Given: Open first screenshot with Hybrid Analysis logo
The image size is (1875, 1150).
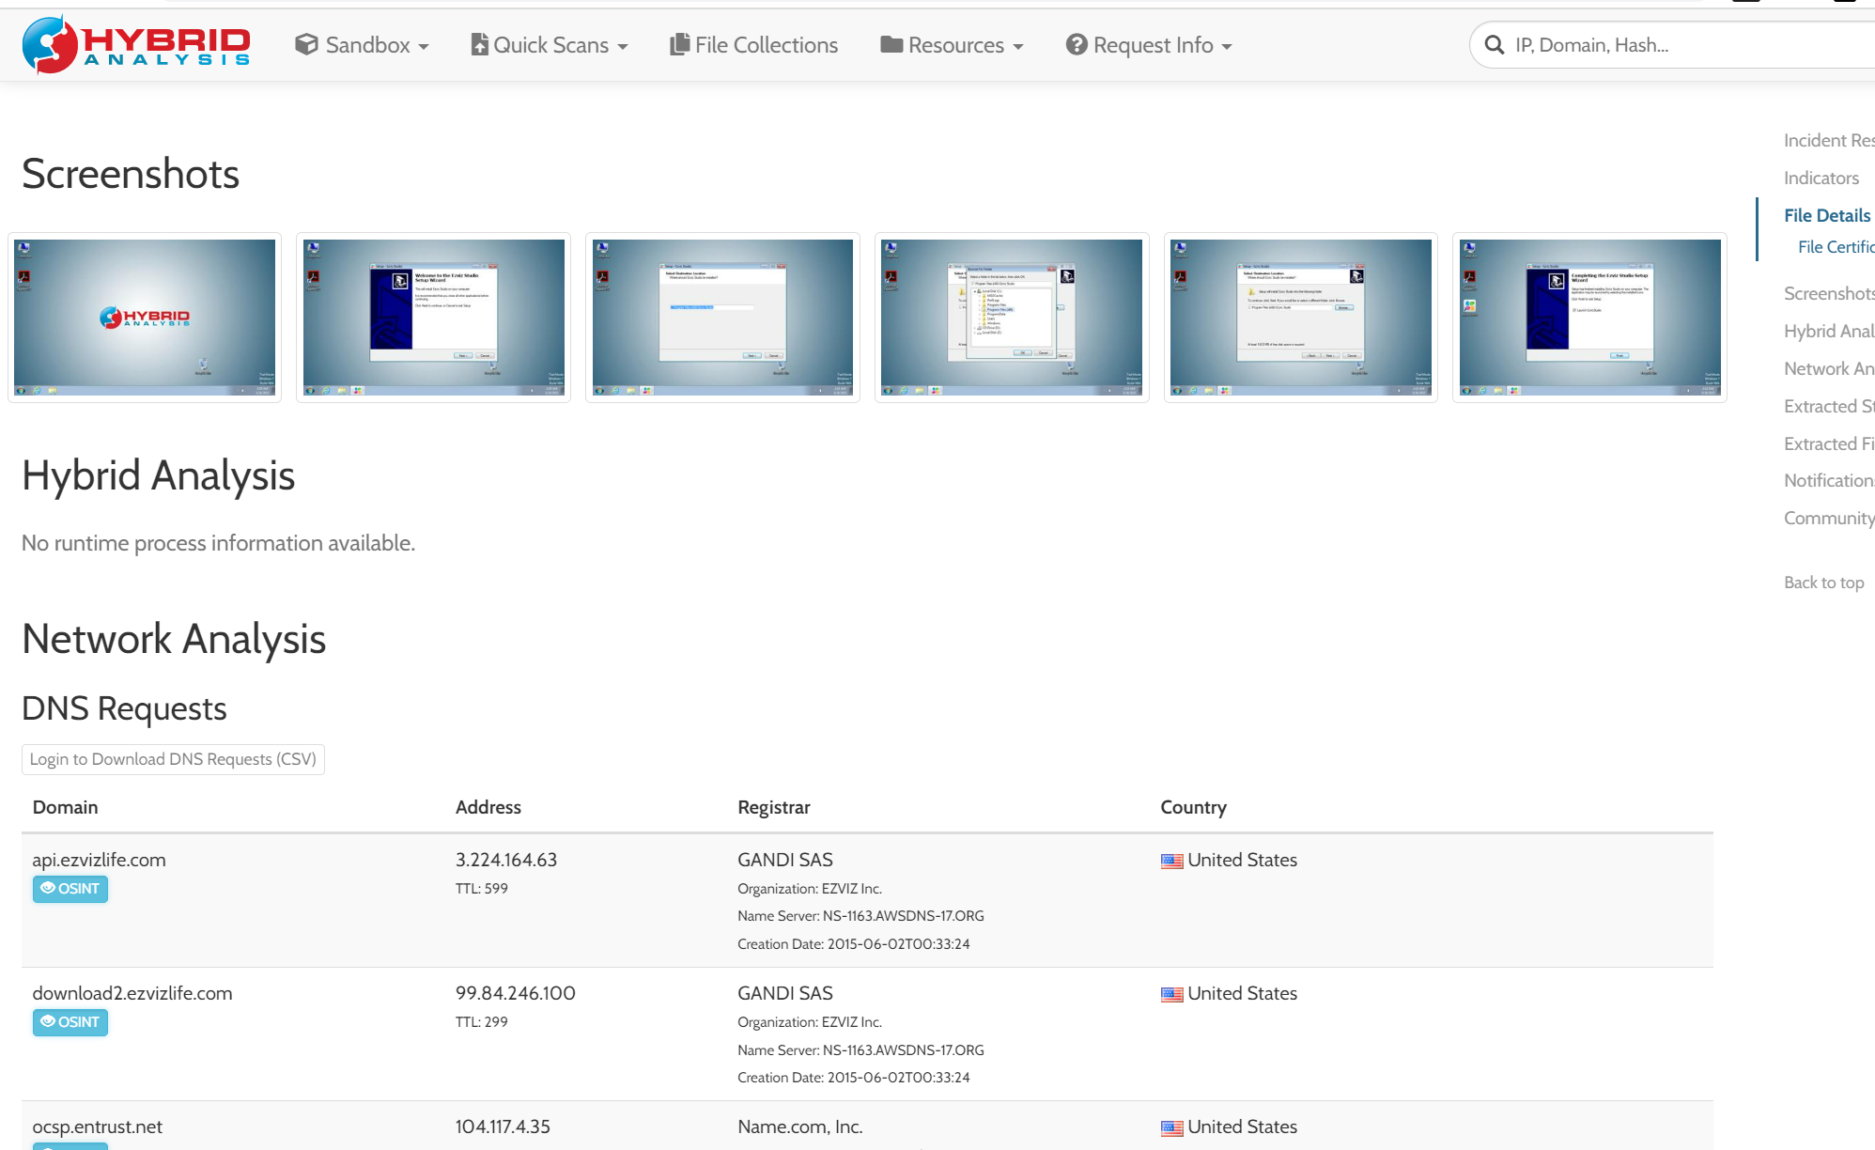Looking at the screenshot, I should pyautogui.click(x=145, y=318).
